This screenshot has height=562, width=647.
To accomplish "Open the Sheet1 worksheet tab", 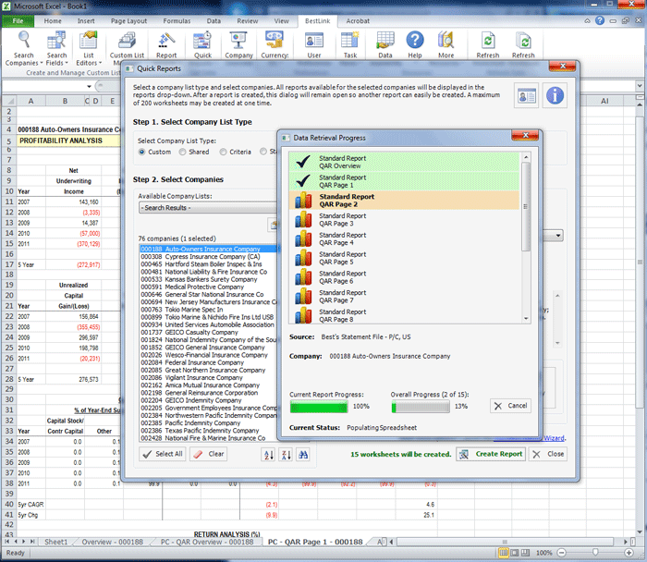I will 55,542.
